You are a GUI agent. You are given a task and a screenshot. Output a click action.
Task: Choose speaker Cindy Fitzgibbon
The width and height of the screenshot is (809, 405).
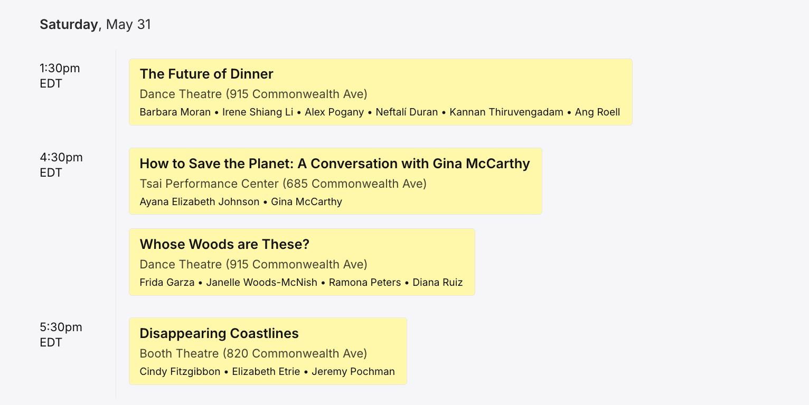(180, 371)
